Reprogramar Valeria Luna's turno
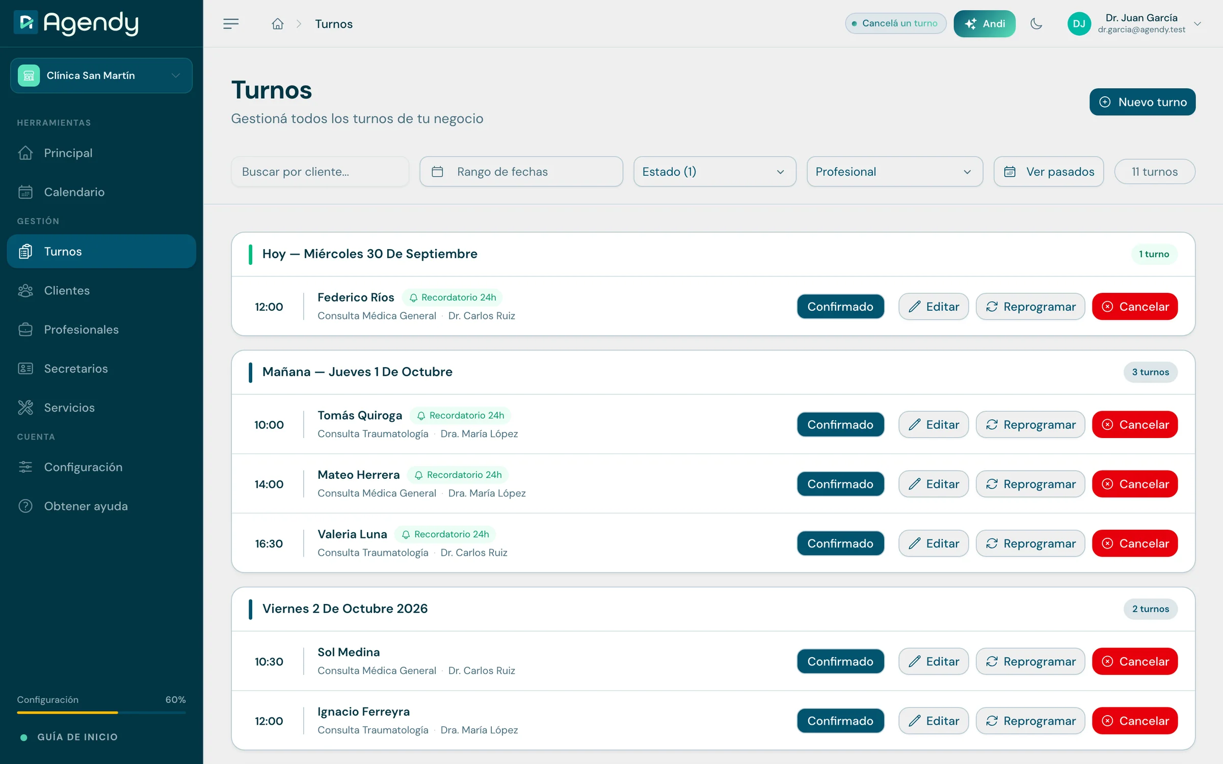 point(1030,543)
